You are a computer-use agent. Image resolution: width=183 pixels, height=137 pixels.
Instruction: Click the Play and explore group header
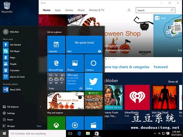(x=55, y=113)
